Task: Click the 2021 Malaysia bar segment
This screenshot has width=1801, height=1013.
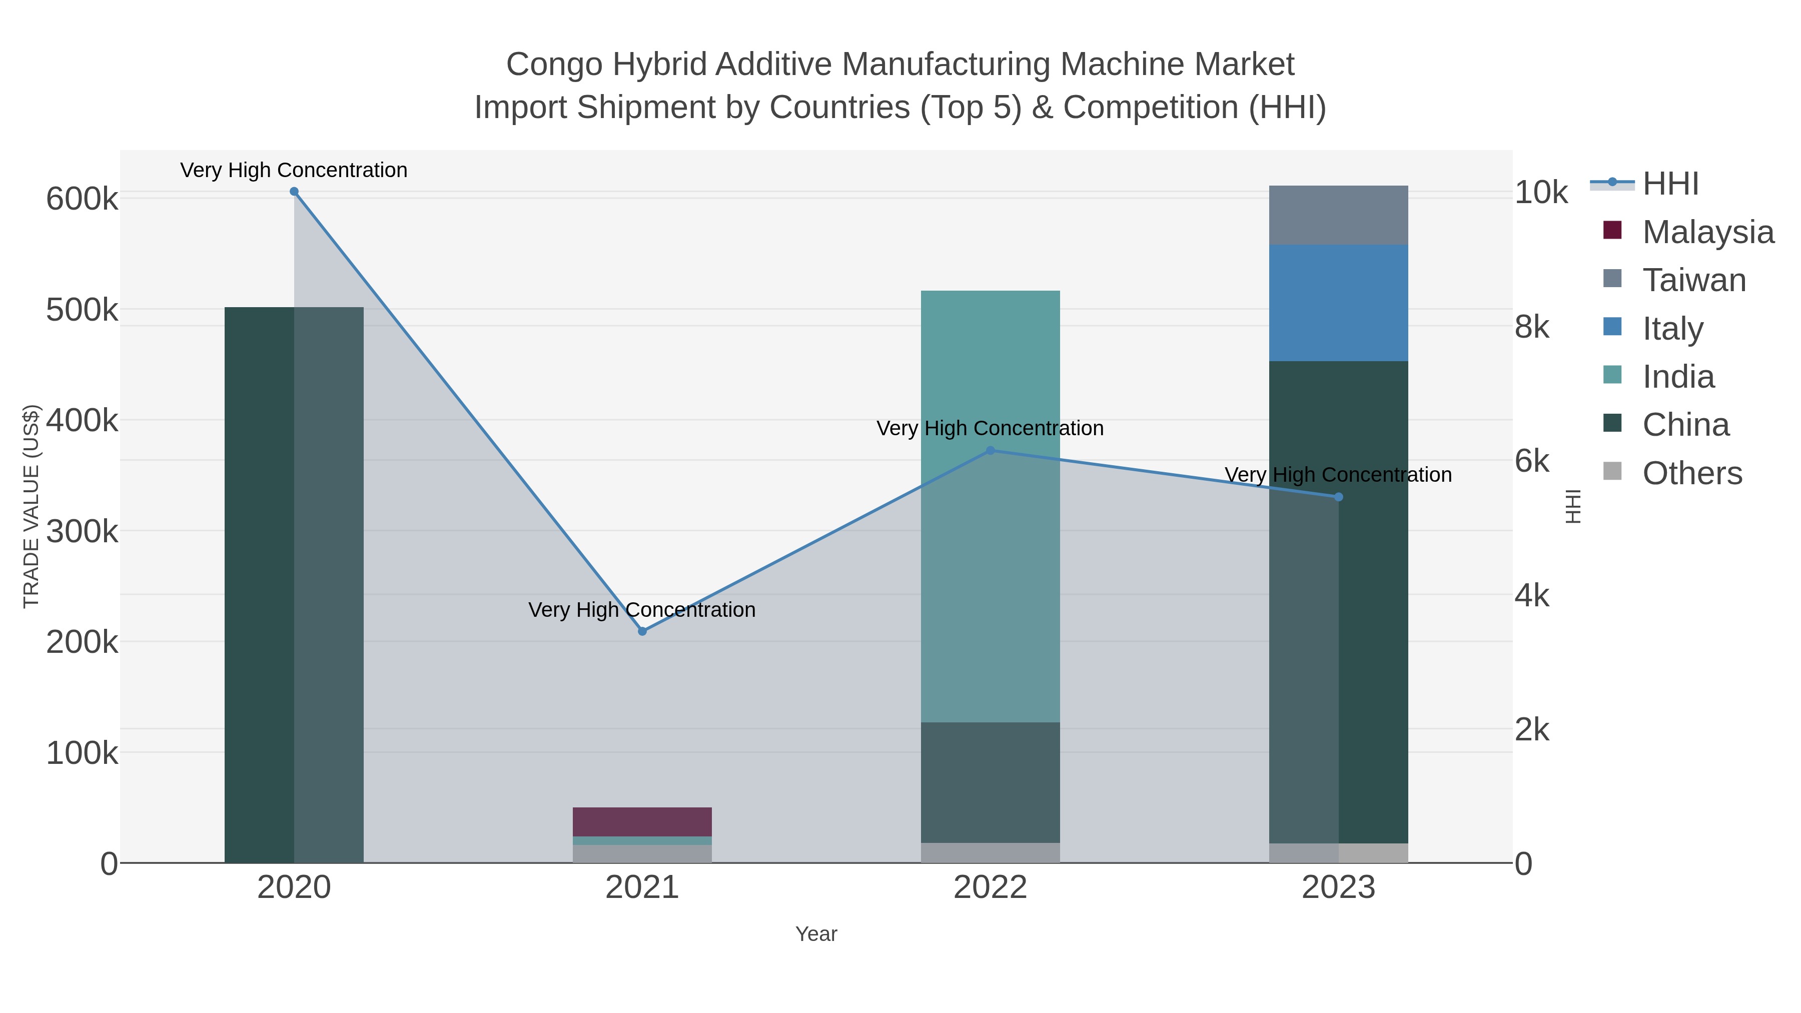Action: pyautogui.click(x=642, y=822)
